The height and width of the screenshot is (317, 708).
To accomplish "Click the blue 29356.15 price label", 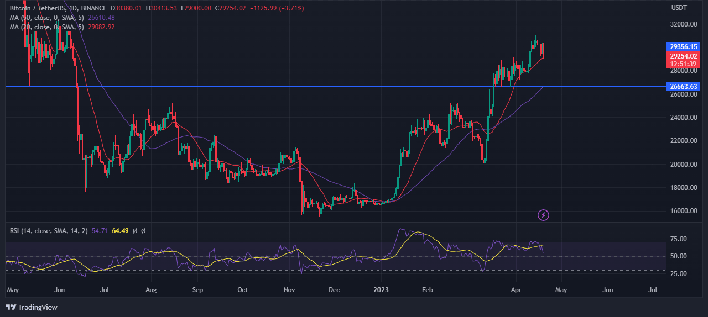I will (684, 46).
